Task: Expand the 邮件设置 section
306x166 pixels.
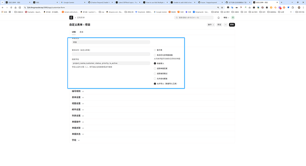Action: pos(78,109)
